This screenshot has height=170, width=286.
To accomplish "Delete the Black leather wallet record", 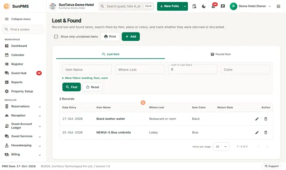I will [x=266, y=119].
